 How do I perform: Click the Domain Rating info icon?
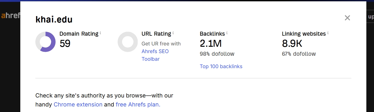click(x=100, y=33)
